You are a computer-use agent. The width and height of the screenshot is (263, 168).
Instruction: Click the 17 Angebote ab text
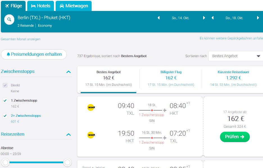[x=235, y=112]
